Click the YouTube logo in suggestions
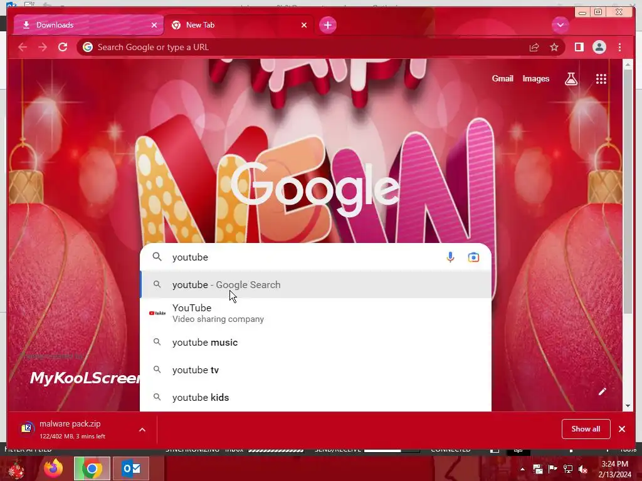The width and height of the screenshot is (642, 481). click(x=157, y=313)
